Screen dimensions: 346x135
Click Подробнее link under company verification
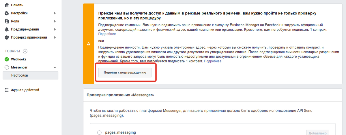(107, 34)
